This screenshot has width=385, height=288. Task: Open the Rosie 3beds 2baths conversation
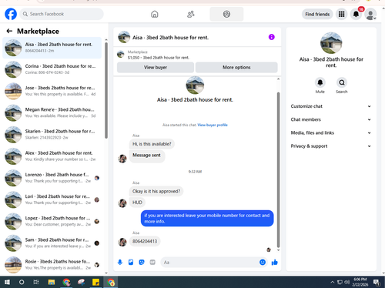point(52,265)
